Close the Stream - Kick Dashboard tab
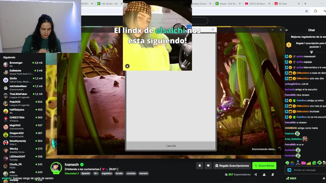 [x=240, y=4]
